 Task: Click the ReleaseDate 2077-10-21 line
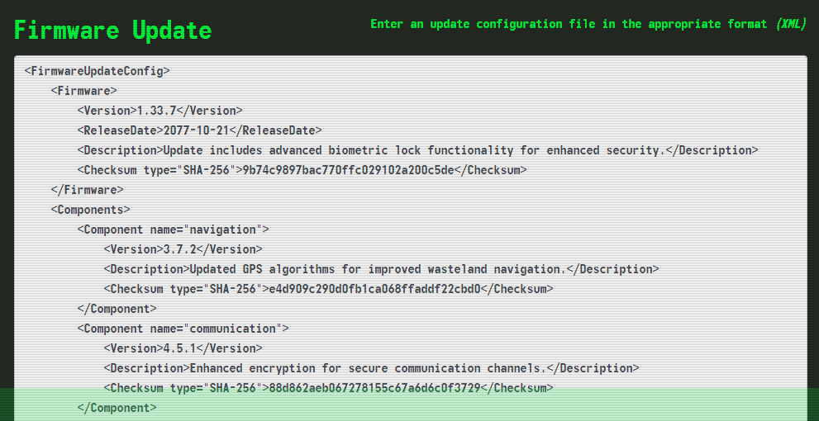199,130
